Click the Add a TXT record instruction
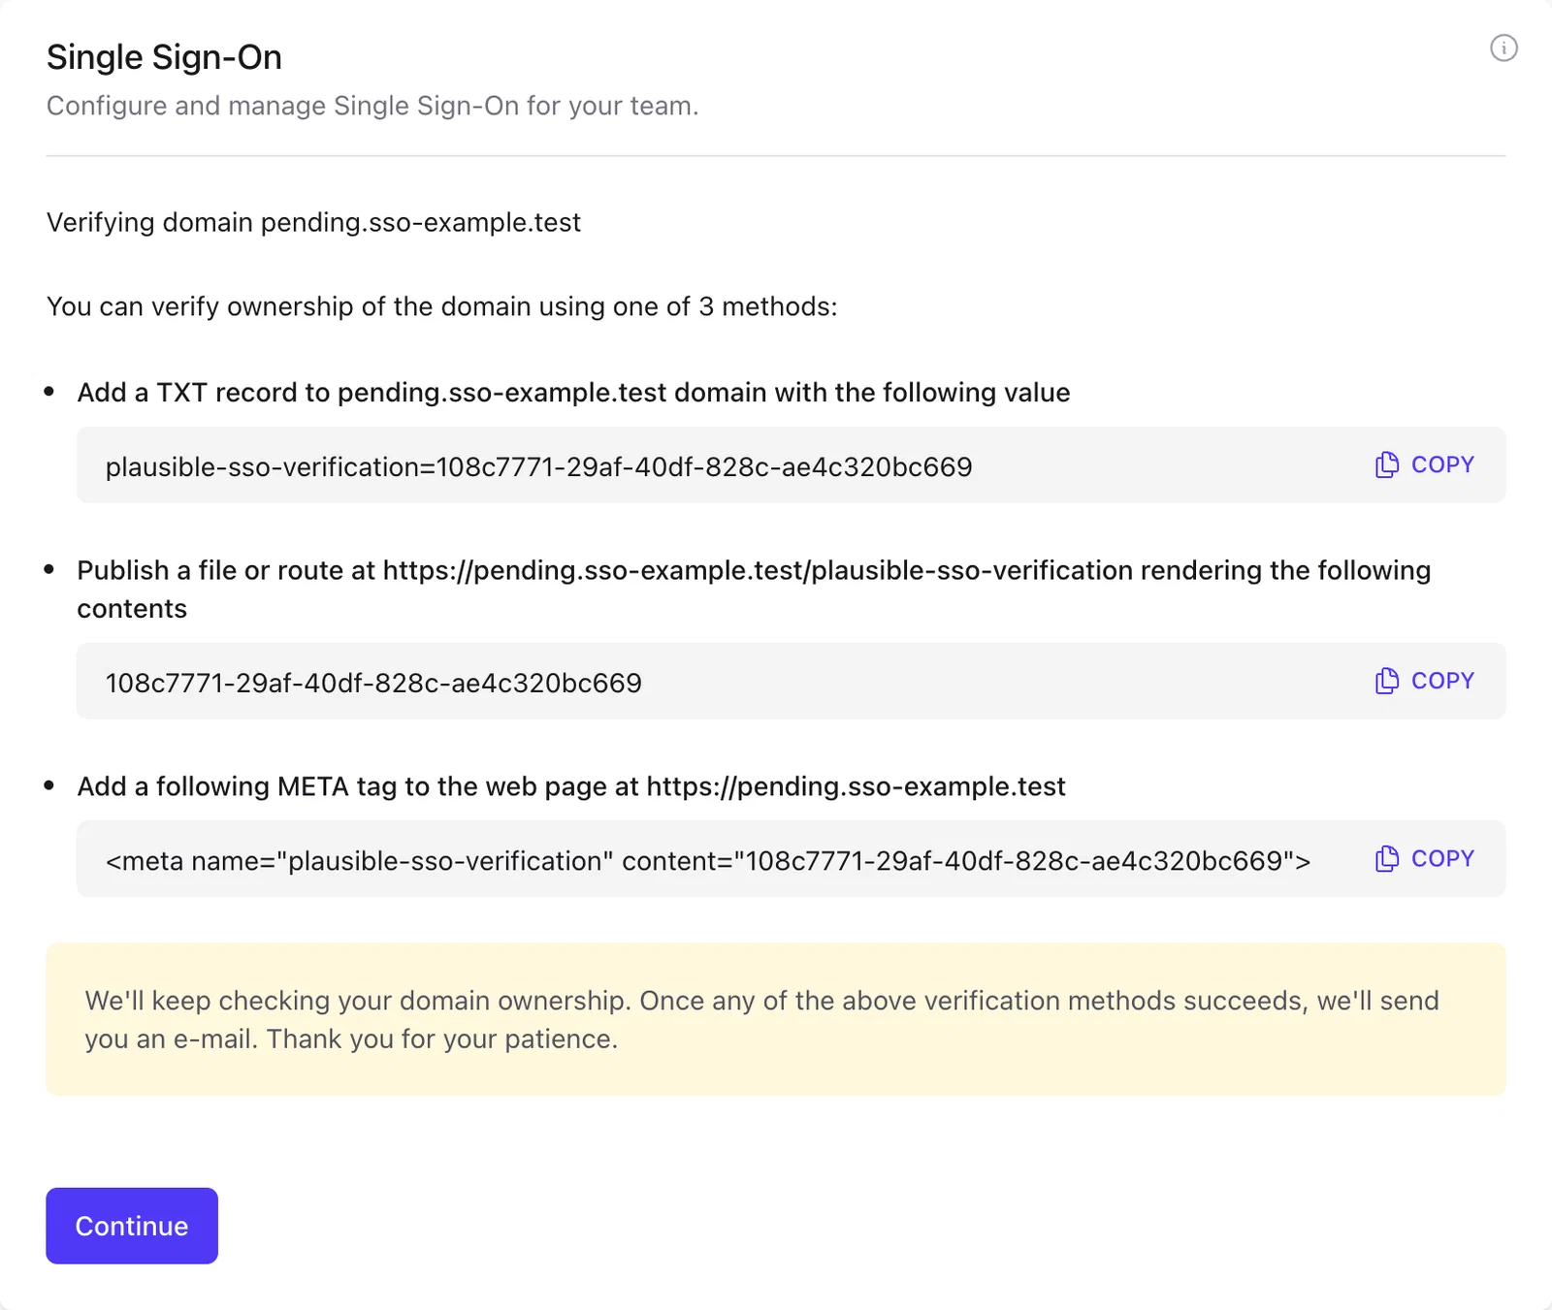1552x1310 pixels. (573, 393)
